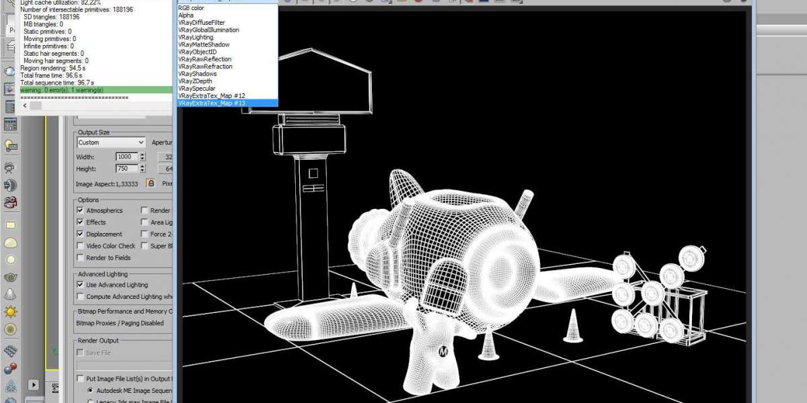Click the light bulb icon in left sidebar
This screenshot has height=403, width=807.
point(10,145)
